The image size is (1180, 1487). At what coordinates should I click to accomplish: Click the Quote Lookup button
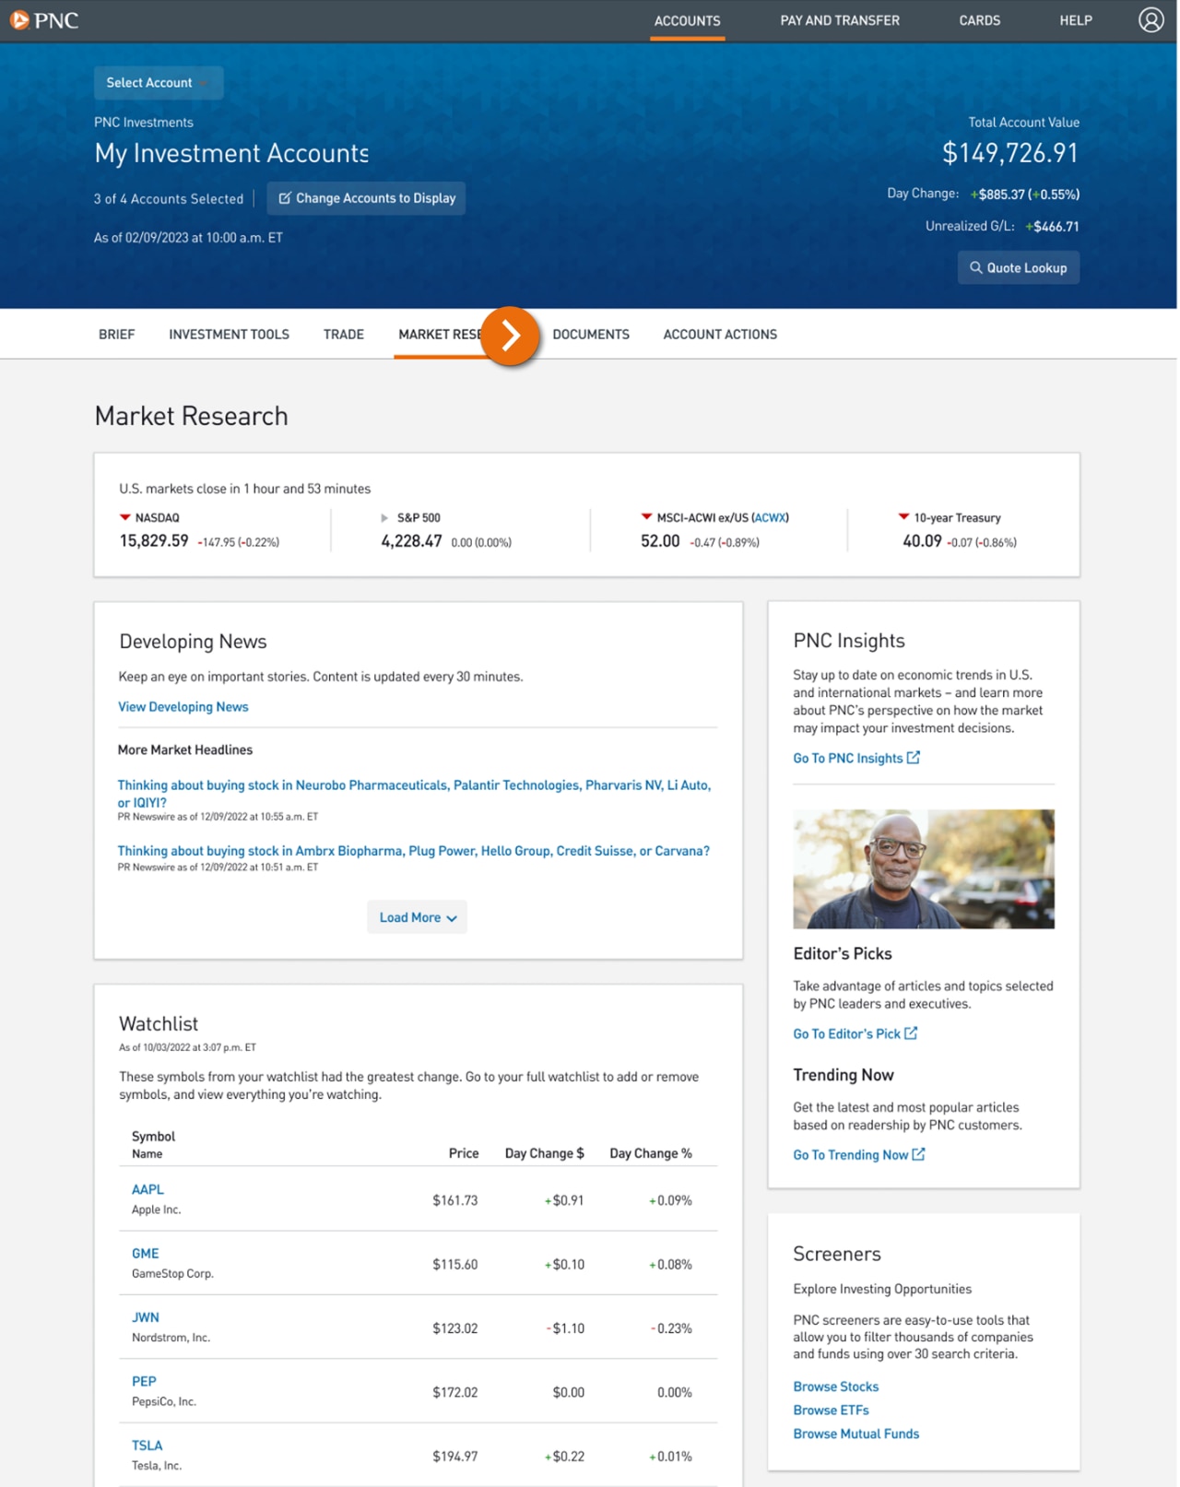pyautogui.click(x=1018, y=267)
